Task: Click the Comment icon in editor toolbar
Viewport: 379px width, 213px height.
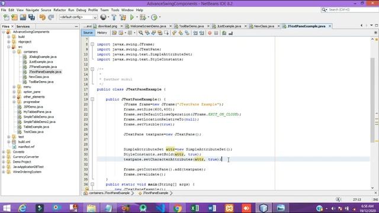Action: 224,33
